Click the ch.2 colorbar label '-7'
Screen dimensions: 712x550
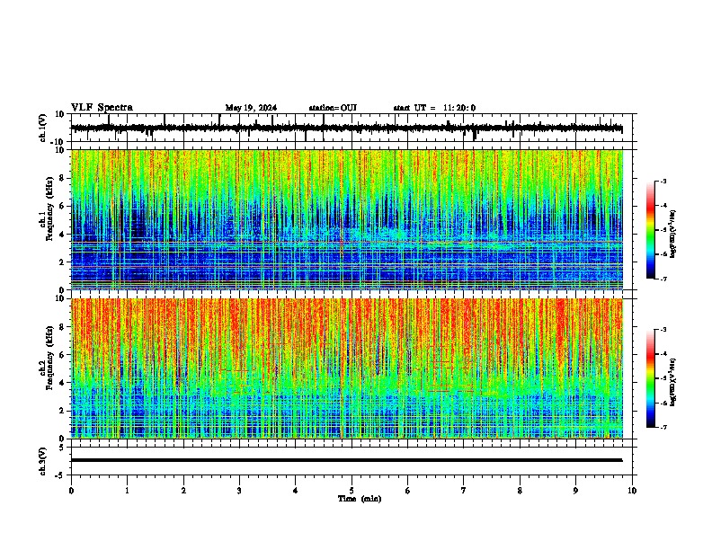(663, 427)
